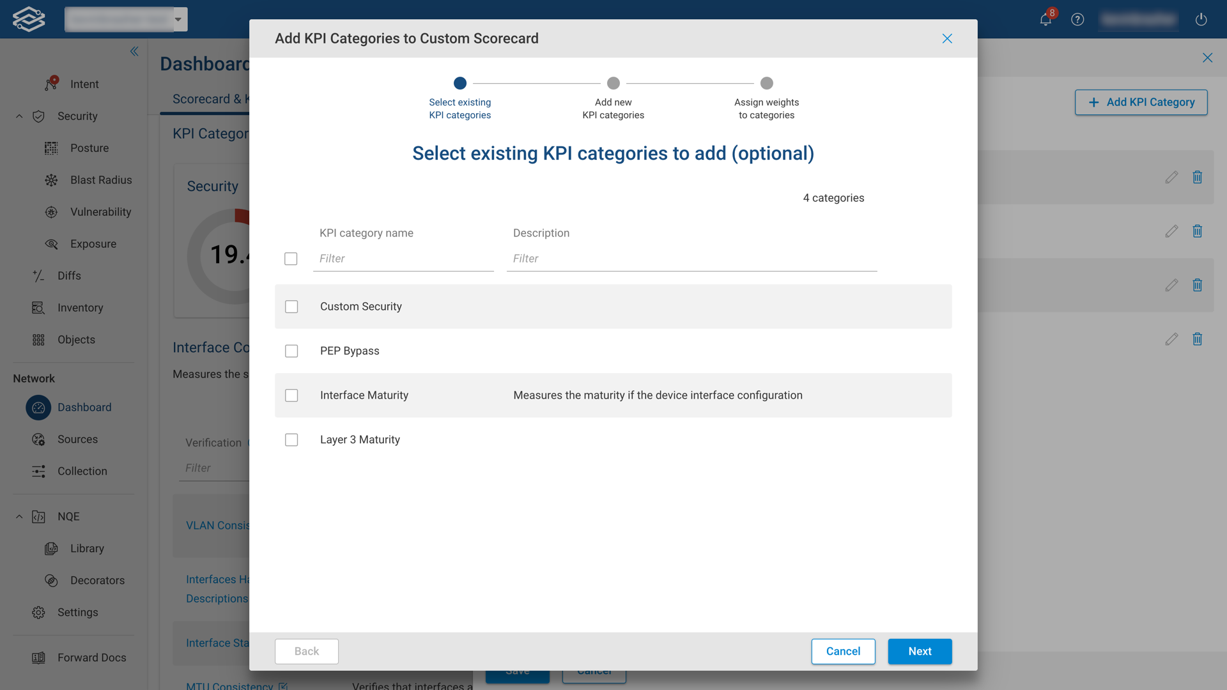Screen dimensions: 1227x690
Task: Check the Custom Security category checkbox
Action: (x=291, y=307)
